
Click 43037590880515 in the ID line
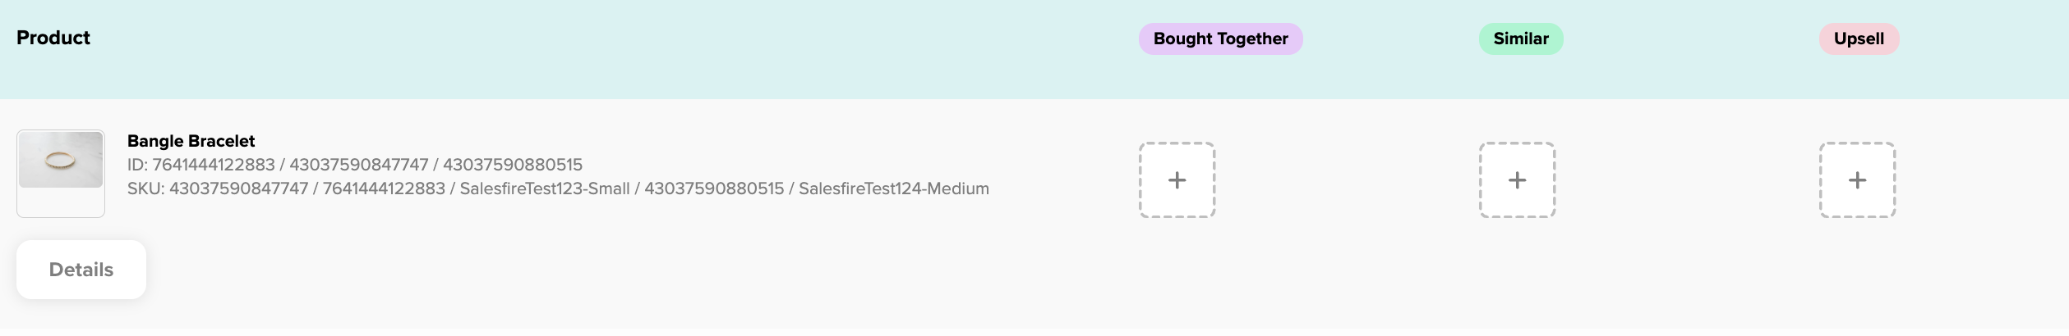point(513,165)
